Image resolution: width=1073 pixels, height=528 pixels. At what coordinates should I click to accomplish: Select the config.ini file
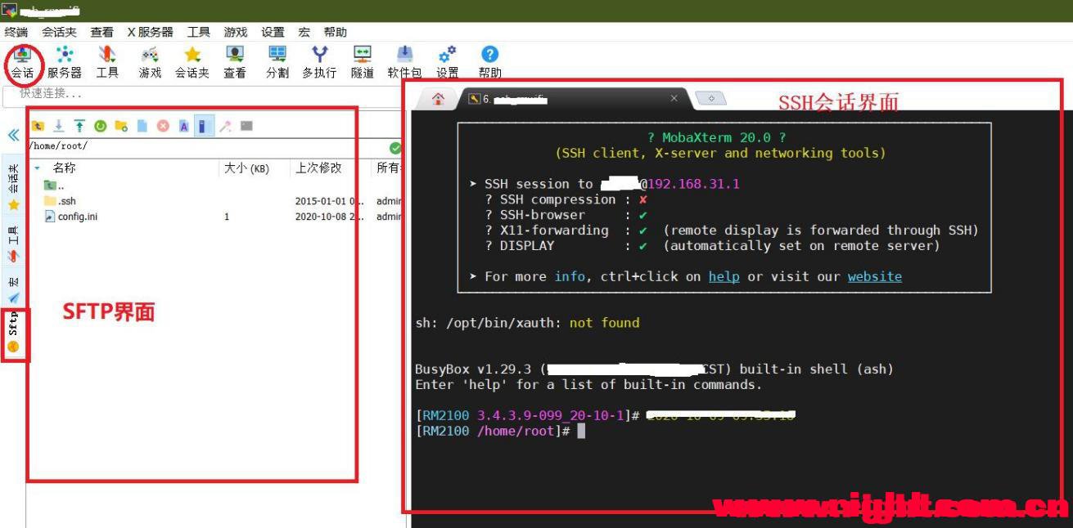point(77,217)
